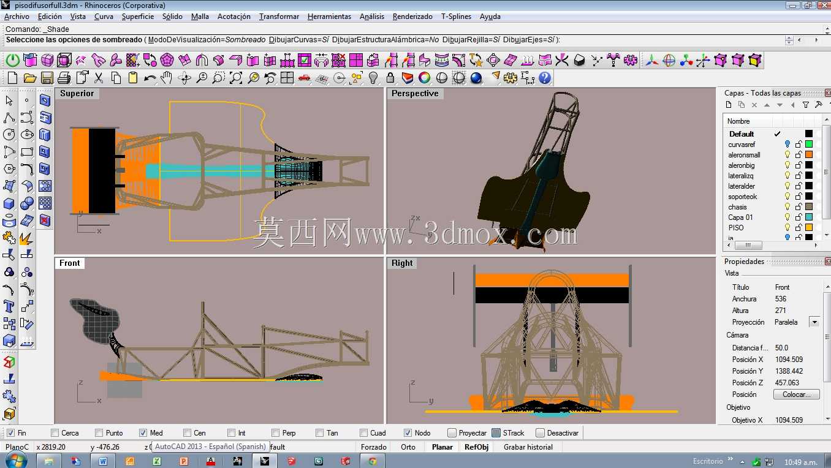Open the Perspective viewport title menu
Screen dimensions: 831x468
point(415,94)
